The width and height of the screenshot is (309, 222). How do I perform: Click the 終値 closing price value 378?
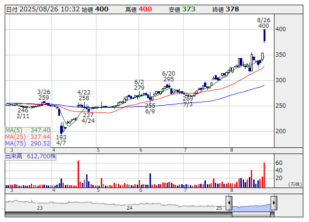click(x=232, y=9)
